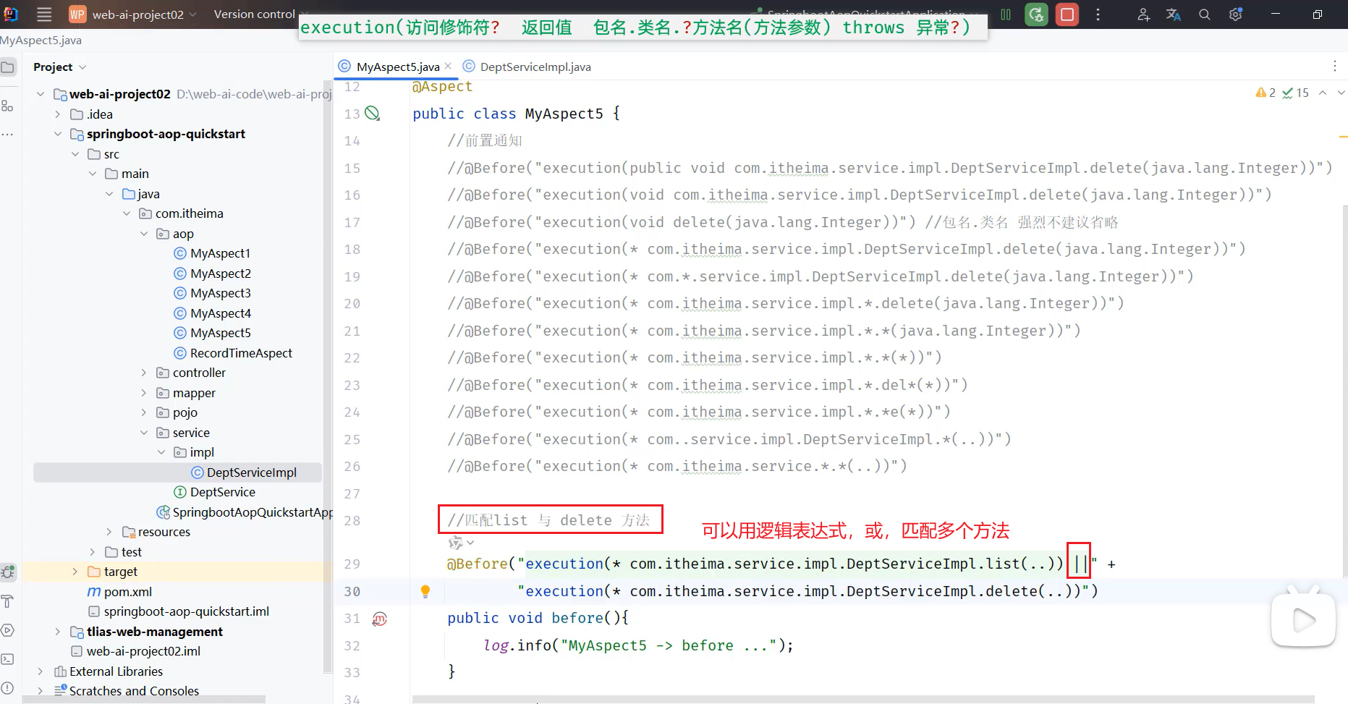Expand the .idea folder
Image resolution: width=1348 pixels, height=704 pixels.
coord(58,114)
